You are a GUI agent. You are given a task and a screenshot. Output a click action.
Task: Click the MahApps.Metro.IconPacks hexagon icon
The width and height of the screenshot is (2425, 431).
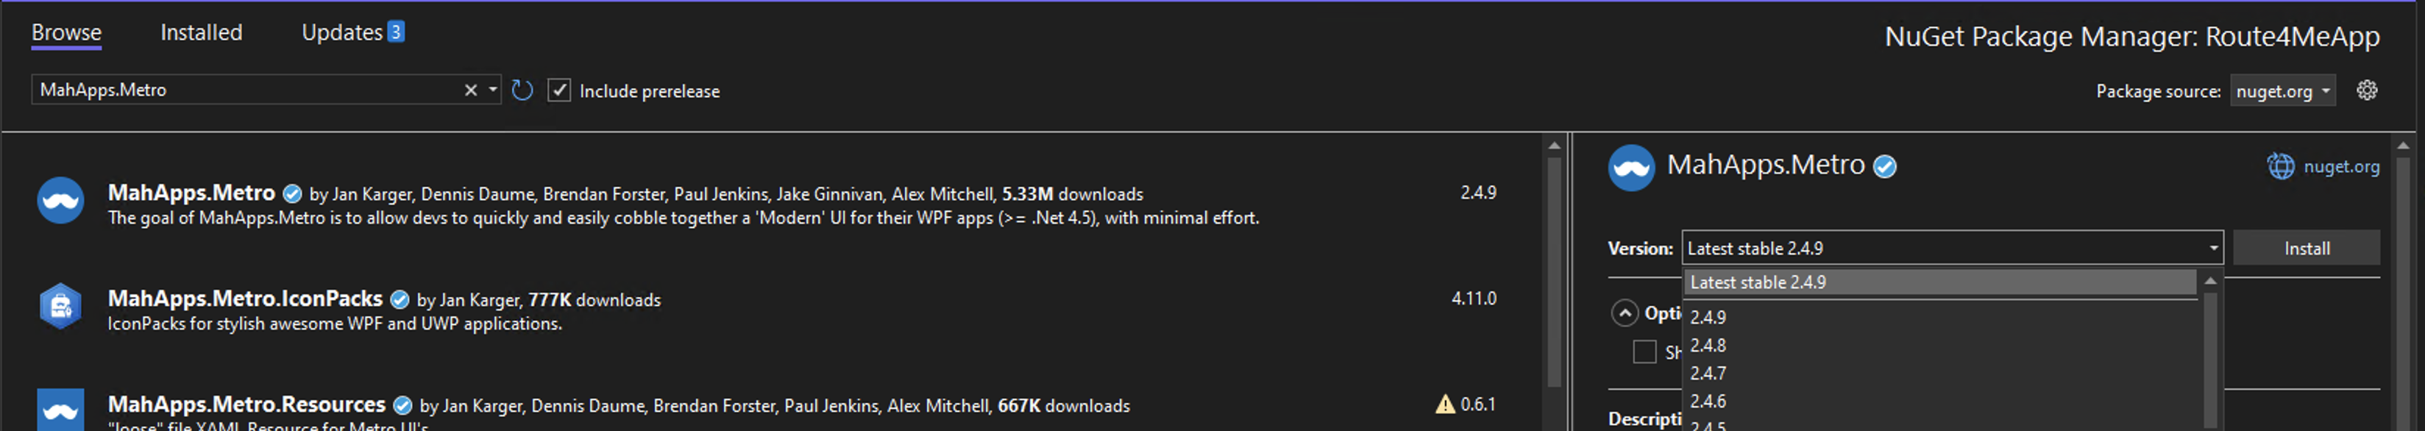(60, 305)
